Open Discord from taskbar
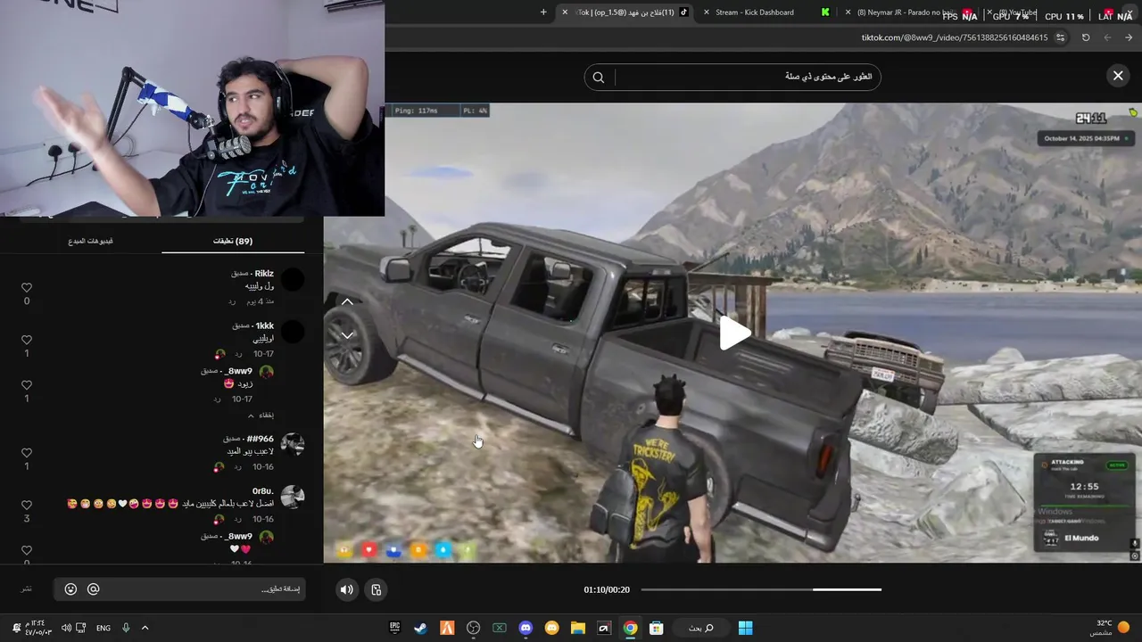The height and width of the screenshot is (642, 1142). 525,628
